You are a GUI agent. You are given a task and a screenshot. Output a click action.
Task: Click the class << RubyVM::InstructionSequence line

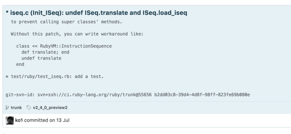click(64, 46)
